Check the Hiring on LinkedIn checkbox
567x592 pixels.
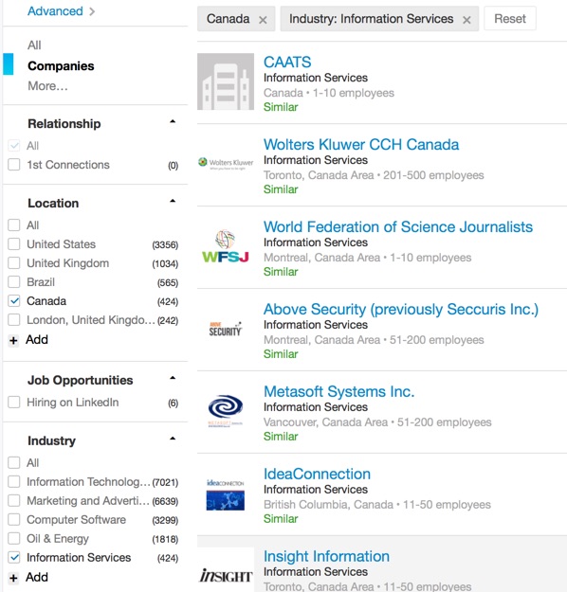click(x=14, y=403)
